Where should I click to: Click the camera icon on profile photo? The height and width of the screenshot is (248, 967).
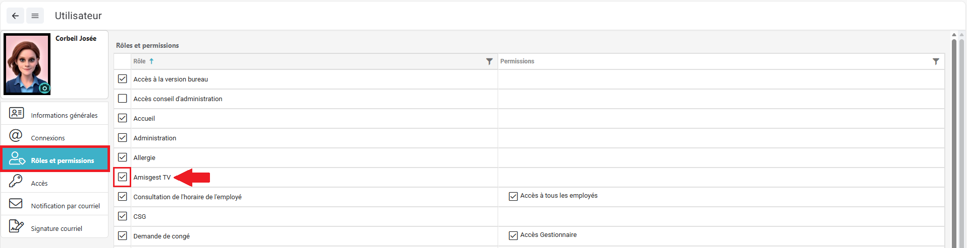[x=45, y=88]
